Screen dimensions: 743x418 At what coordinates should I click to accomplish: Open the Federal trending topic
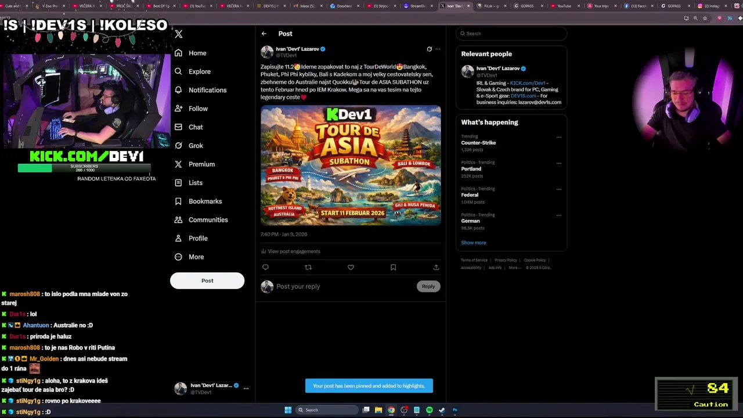click(x=470, y=195)
